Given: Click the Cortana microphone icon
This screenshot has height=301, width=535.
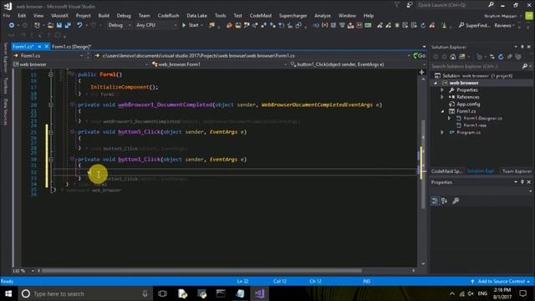Looking at the screenshot, I should [x=145, y=293].
